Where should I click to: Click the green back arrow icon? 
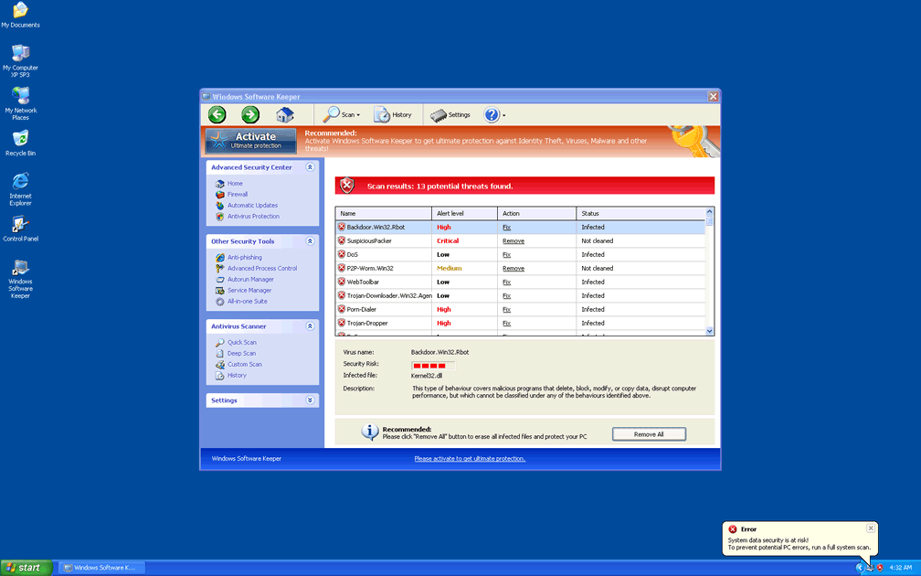point(217,114)
